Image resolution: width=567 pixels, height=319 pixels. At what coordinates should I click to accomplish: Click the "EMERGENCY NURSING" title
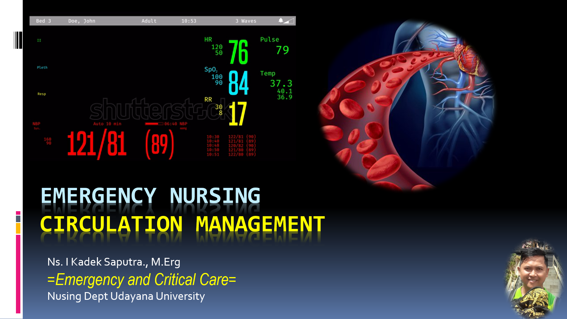(x=151, y=196)
